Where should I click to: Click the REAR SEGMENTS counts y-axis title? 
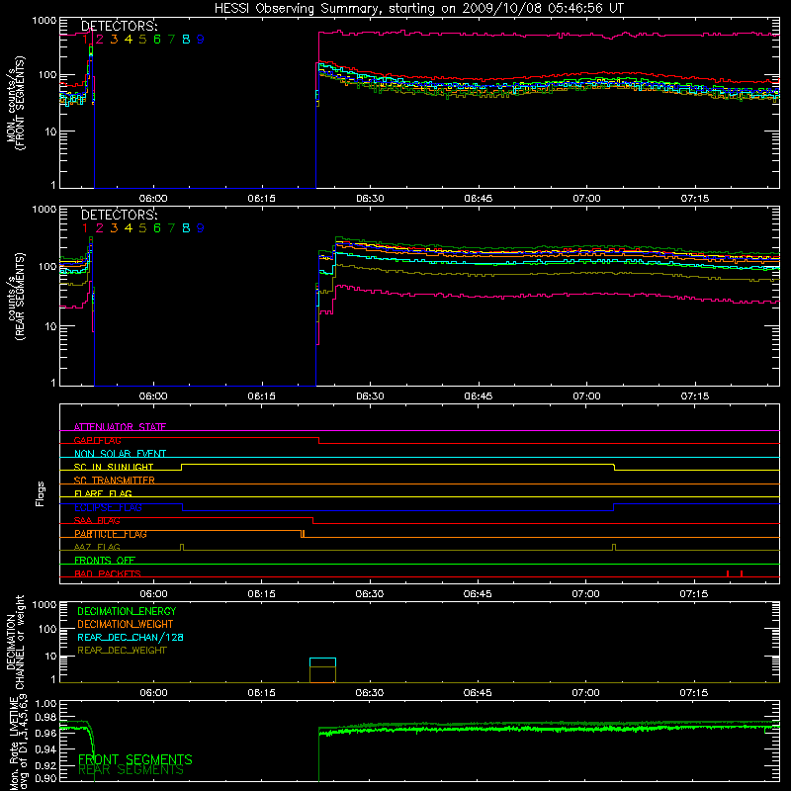tap(15, 297)
